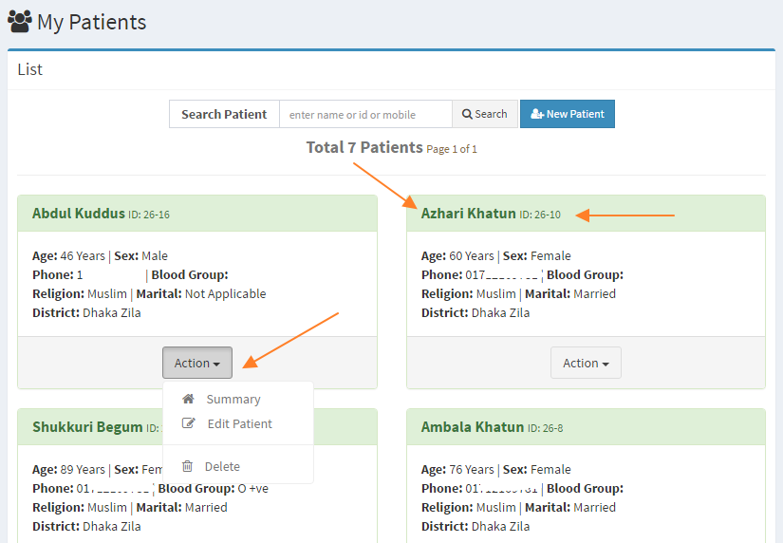Open Action dropdown for Azhari Khatun
Viewport: 783px width, 543px height.
point(586,363)
